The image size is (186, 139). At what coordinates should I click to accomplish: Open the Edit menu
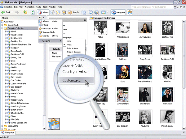coord(16,7)
